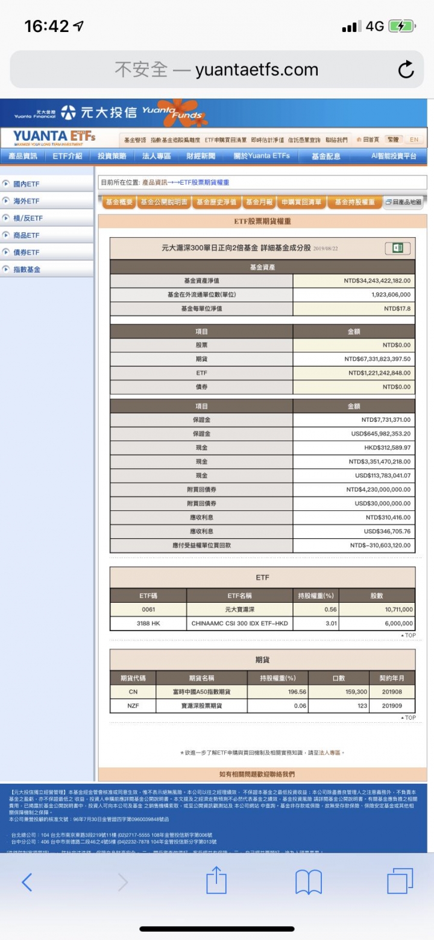Open the 基金配息 main menu

click(326, 156)
